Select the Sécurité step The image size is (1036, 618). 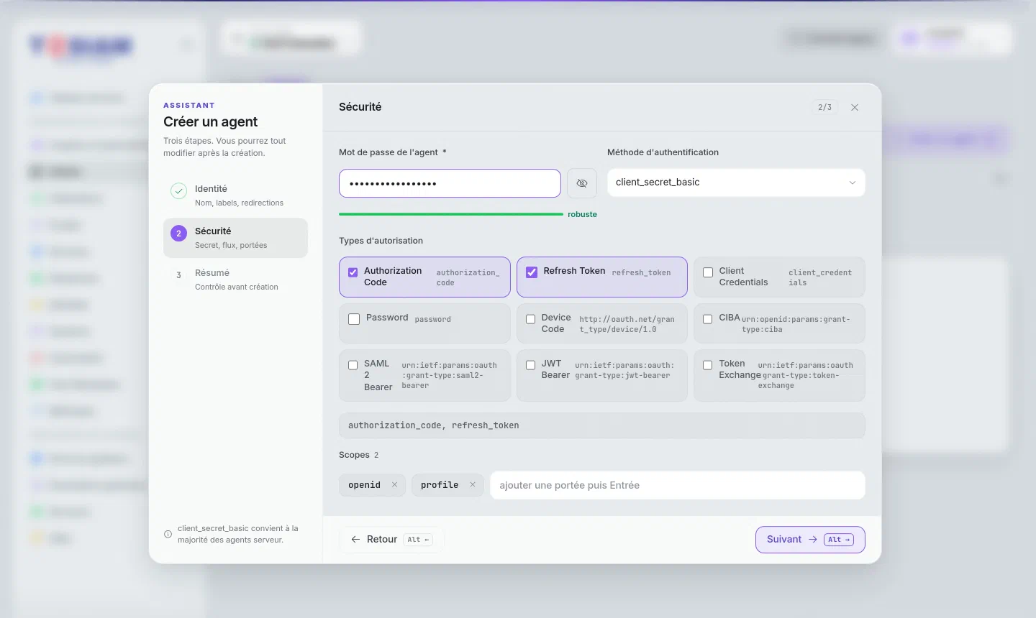235,238
